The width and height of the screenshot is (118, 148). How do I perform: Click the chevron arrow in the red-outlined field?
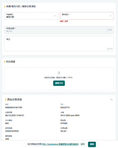coord(110,16)
